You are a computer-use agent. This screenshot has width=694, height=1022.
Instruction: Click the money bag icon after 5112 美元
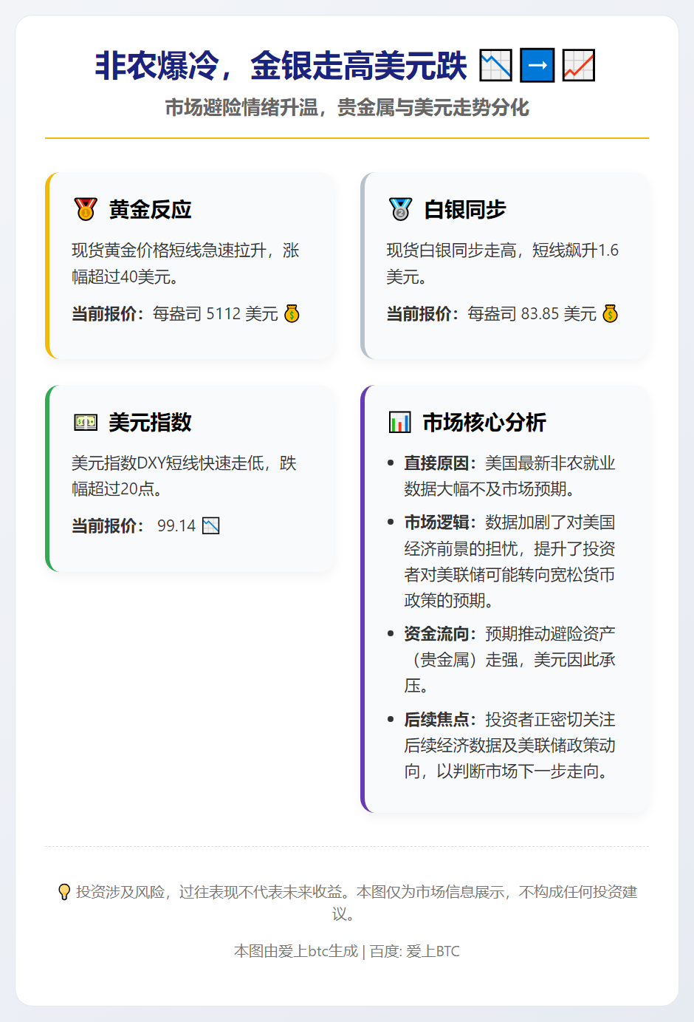292,314
